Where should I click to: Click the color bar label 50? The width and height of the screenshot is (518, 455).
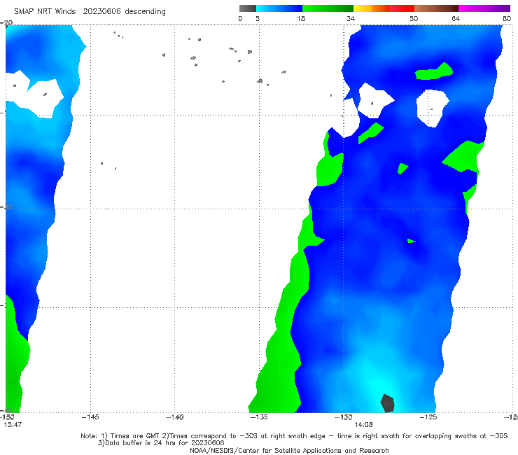pos(414,18)
